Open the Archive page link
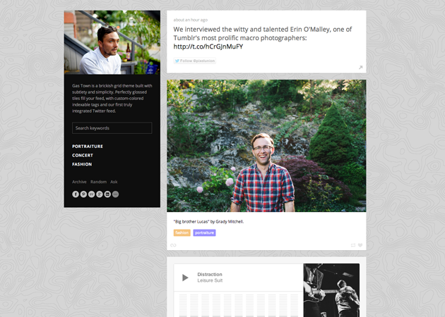This screenshot has height=317, width=445. (x=79, y=182)
